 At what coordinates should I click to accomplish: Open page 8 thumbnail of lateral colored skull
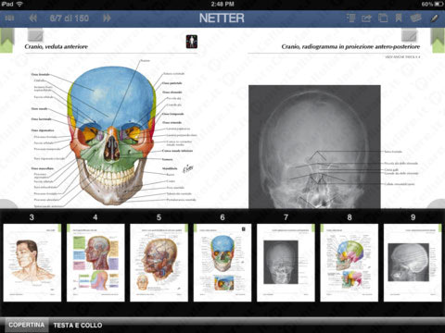pyautogui.click(x=350, y=263)
